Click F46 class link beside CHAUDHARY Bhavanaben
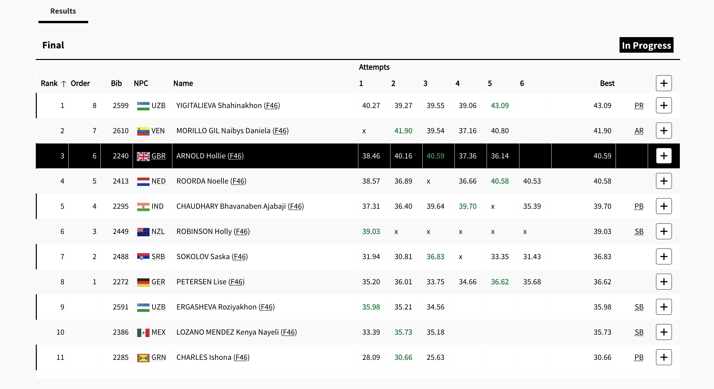Viewport: 714px width, 389px height. point(296,206)
